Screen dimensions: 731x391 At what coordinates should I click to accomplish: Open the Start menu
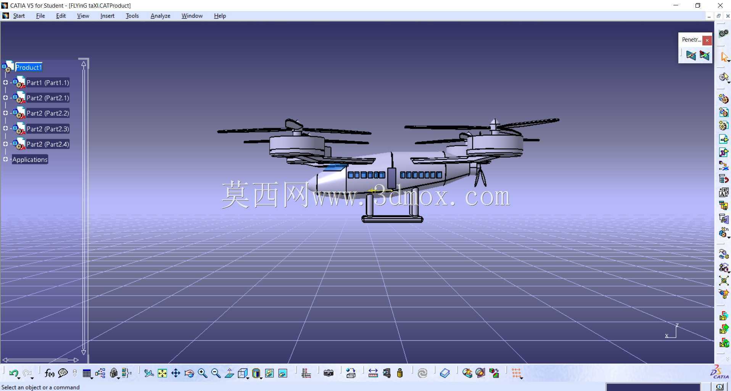19,16
